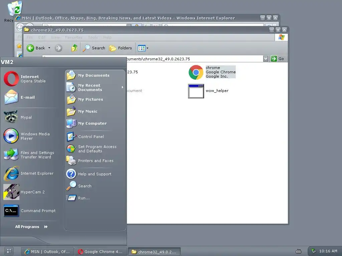342x256 pixels.
Task: Click the Go button beside address bar
Action: [x=277, y=59]
